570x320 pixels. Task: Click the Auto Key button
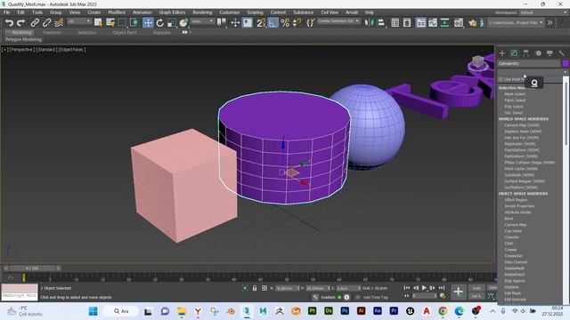click(476, 288)
